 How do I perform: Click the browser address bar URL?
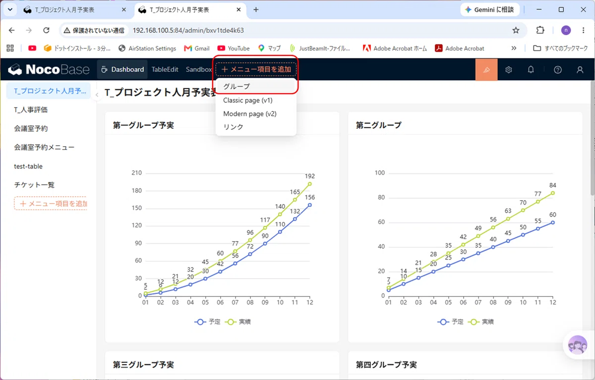coord(188,30)
